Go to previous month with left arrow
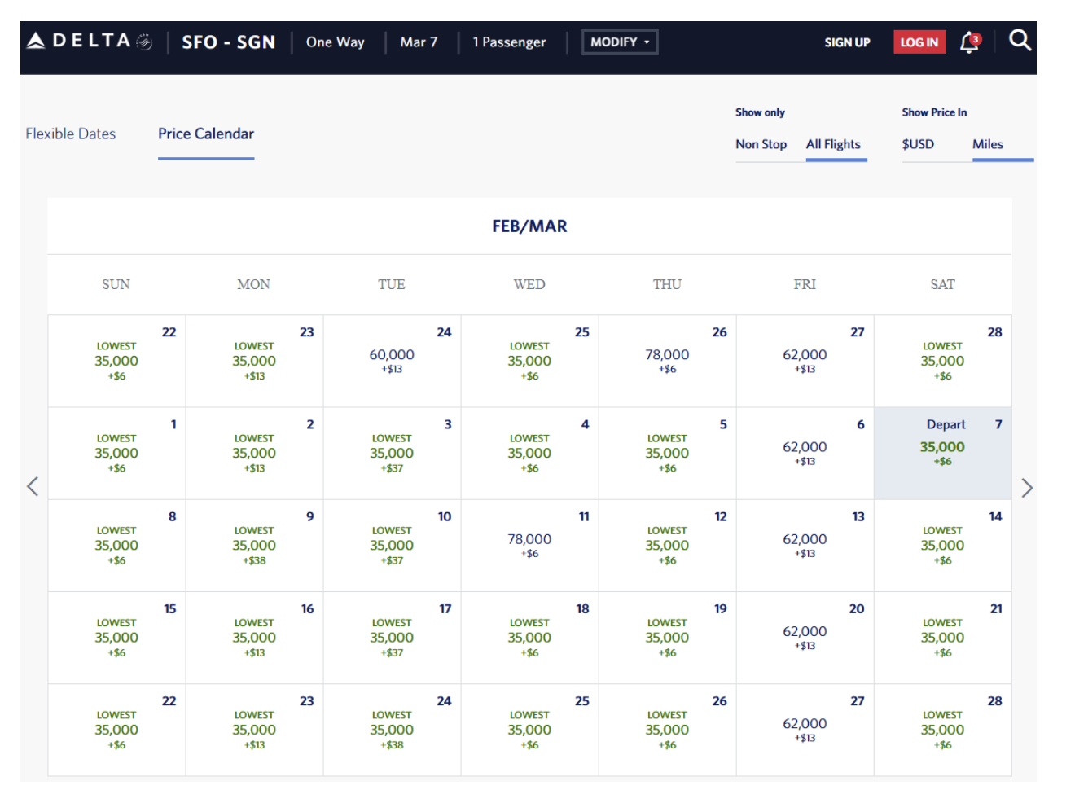The image size is (1075, 803). [x=33, y=487]
